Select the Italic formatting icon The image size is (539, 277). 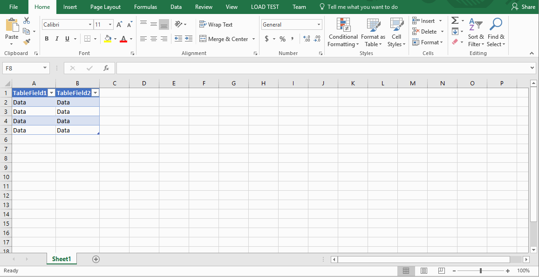pos(56,39)
